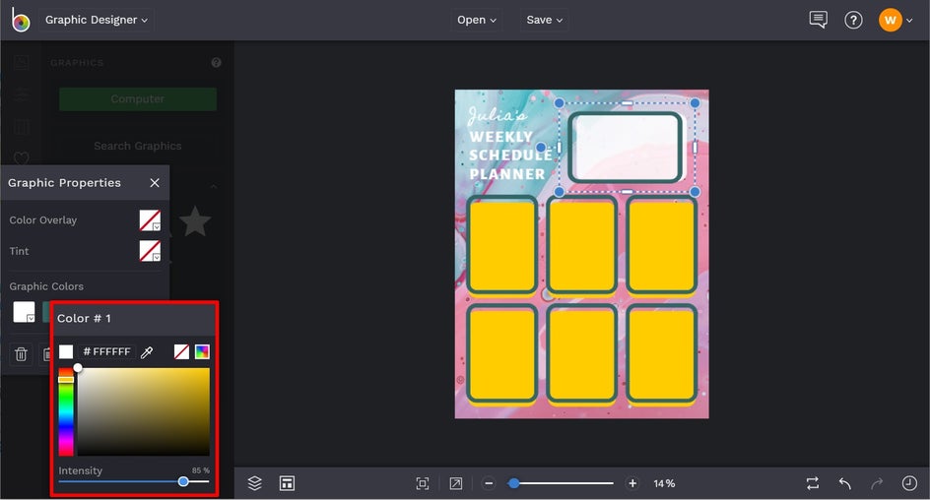Open the feedback chat icon
This screenshot has width=930, height=500.
coord(818,20)
